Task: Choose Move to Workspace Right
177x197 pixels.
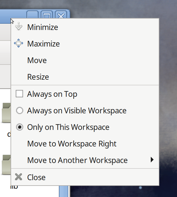Action: tap(85, 144)
